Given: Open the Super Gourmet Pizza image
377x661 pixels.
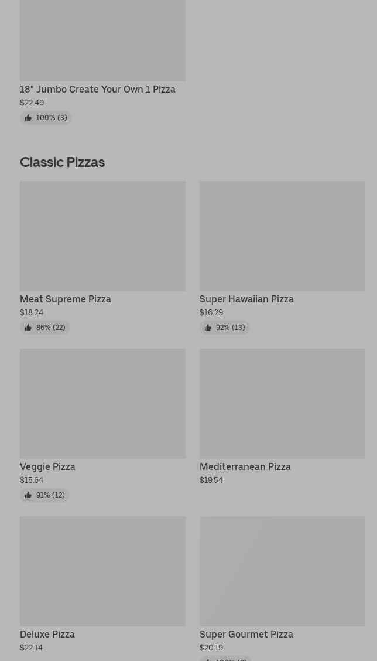Looking at the screenshot, I should tap(282, 571).
